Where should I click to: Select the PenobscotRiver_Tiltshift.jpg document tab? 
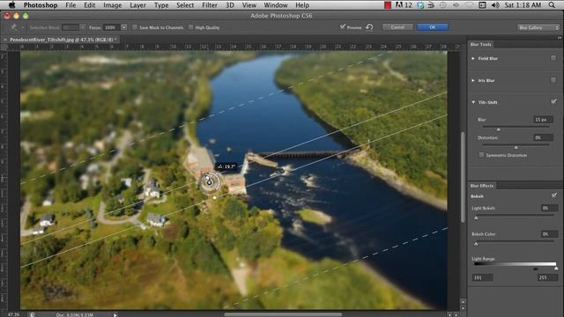coord(62,40)
